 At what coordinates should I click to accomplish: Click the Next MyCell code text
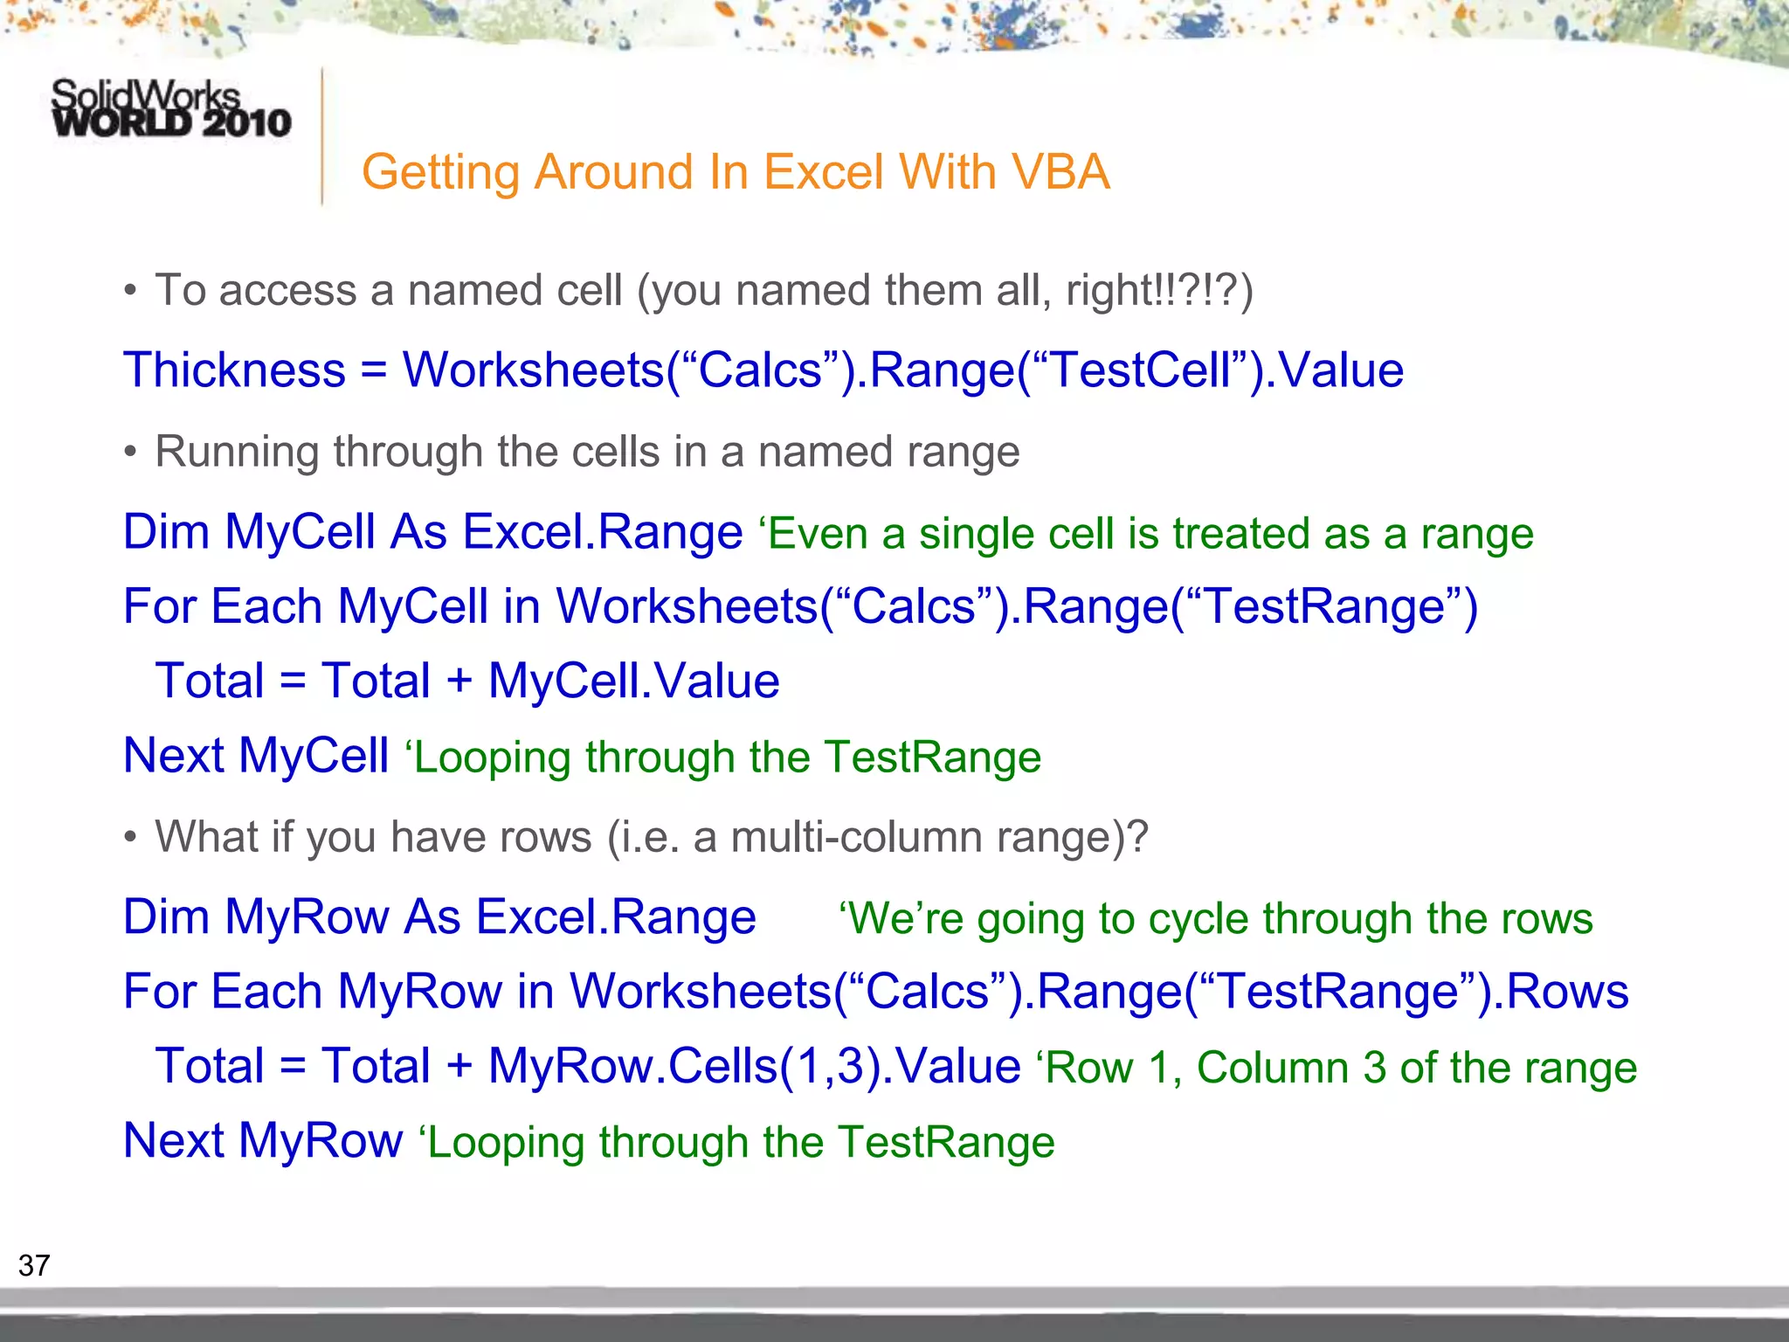coord(255,755)
